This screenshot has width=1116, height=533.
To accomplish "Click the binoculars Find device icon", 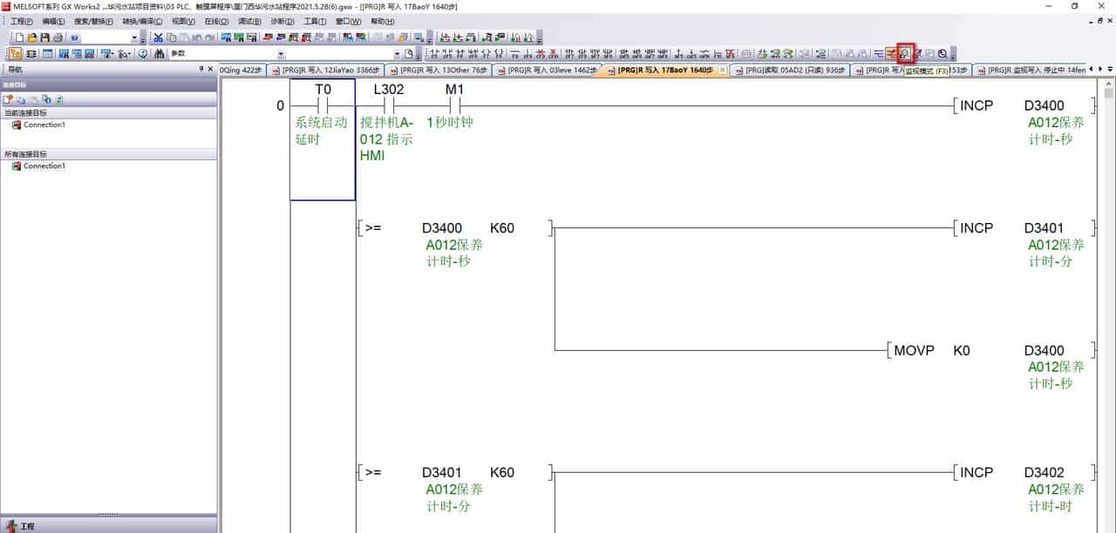I will click(x=160, y=54).
